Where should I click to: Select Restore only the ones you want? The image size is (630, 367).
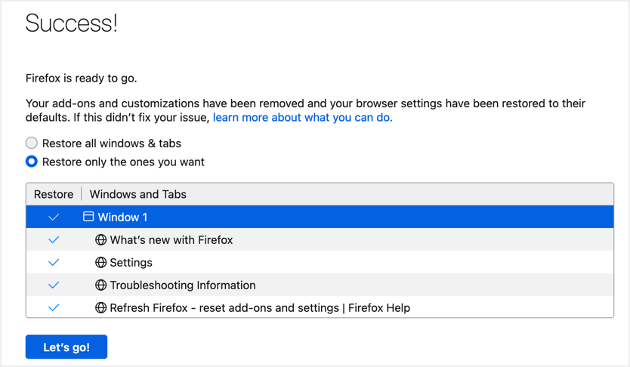pos(32,162)
